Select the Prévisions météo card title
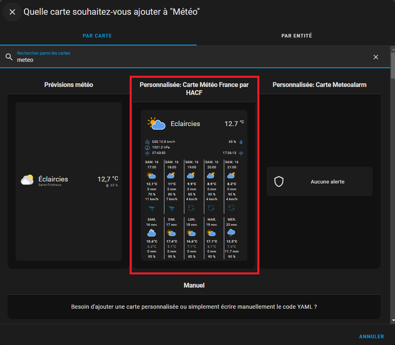Screen dimensions: 395x345 coord(69,85)
